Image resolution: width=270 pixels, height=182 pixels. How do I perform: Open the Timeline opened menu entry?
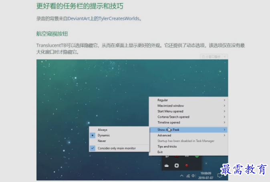pos(188,122)
